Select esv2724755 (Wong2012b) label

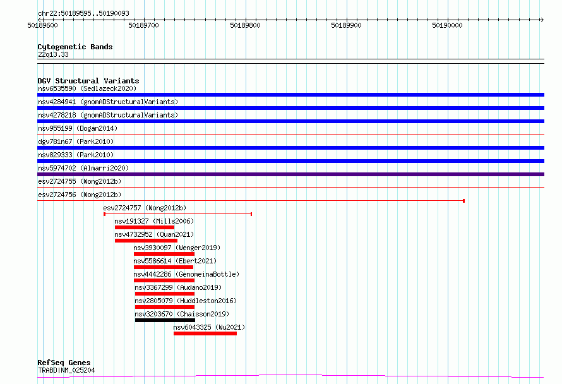coord(80,181)
